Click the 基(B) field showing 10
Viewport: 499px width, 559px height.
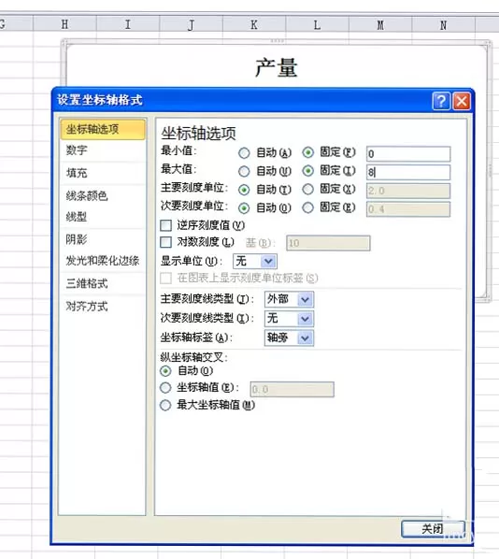(x=328, y=243)
